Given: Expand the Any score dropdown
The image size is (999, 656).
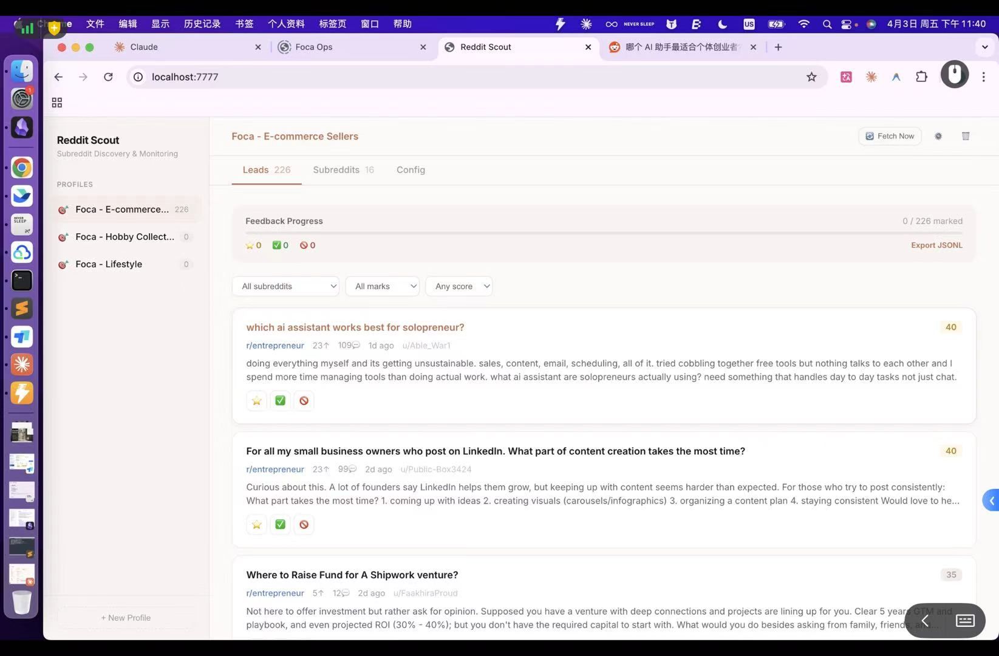Looking at the screenshot, I should pyautogui.click(x=459, y=287).
